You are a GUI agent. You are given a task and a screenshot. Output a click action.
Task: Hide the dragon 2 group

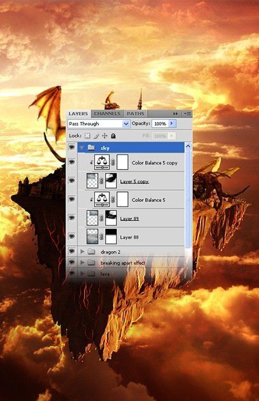(72, 251)
